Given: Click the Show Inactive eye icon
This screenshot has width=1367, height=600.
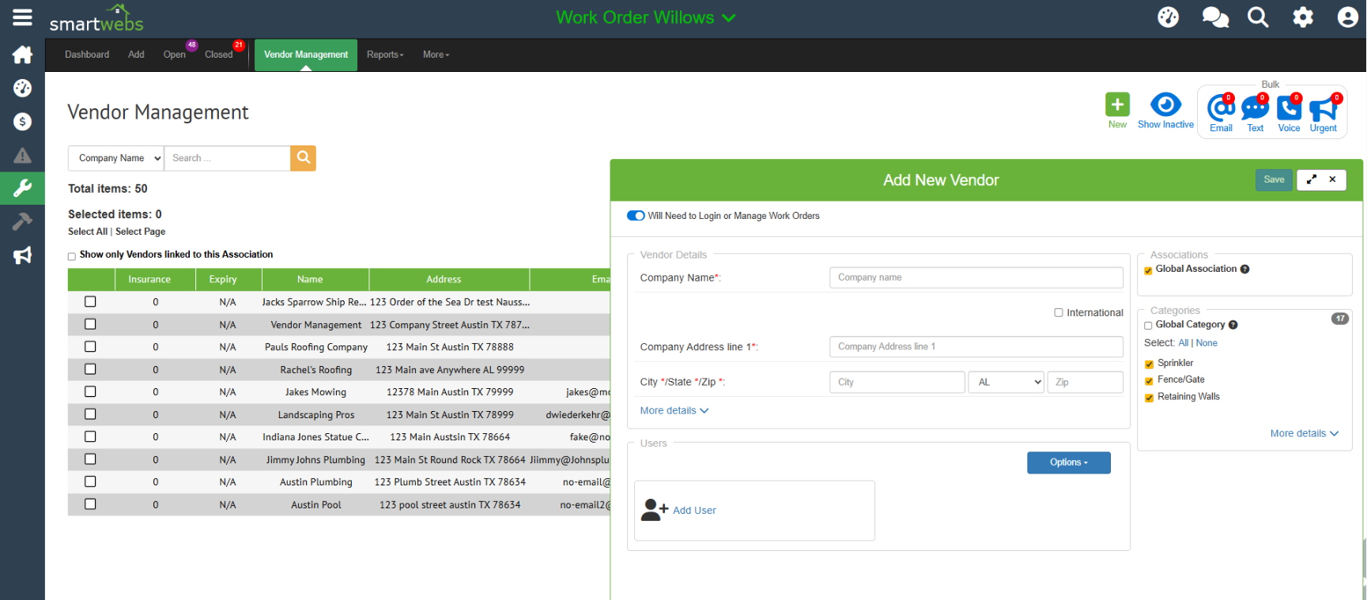Looking at the screenshot, I should click(1165, 105).
